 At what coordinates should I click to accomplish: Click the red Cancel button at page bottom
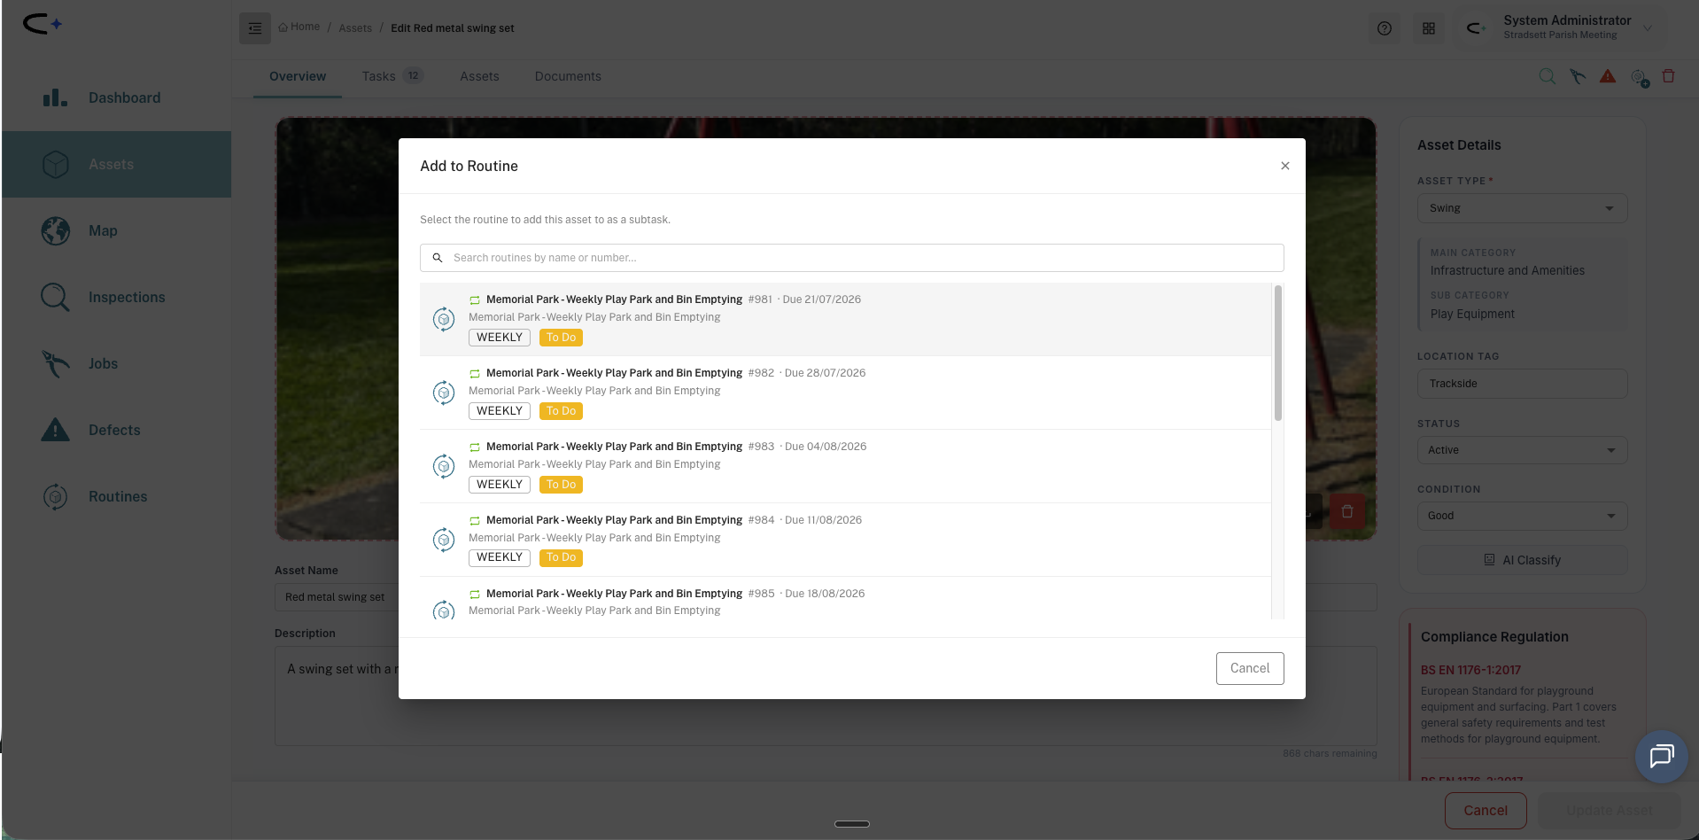tap(1486, 810)
